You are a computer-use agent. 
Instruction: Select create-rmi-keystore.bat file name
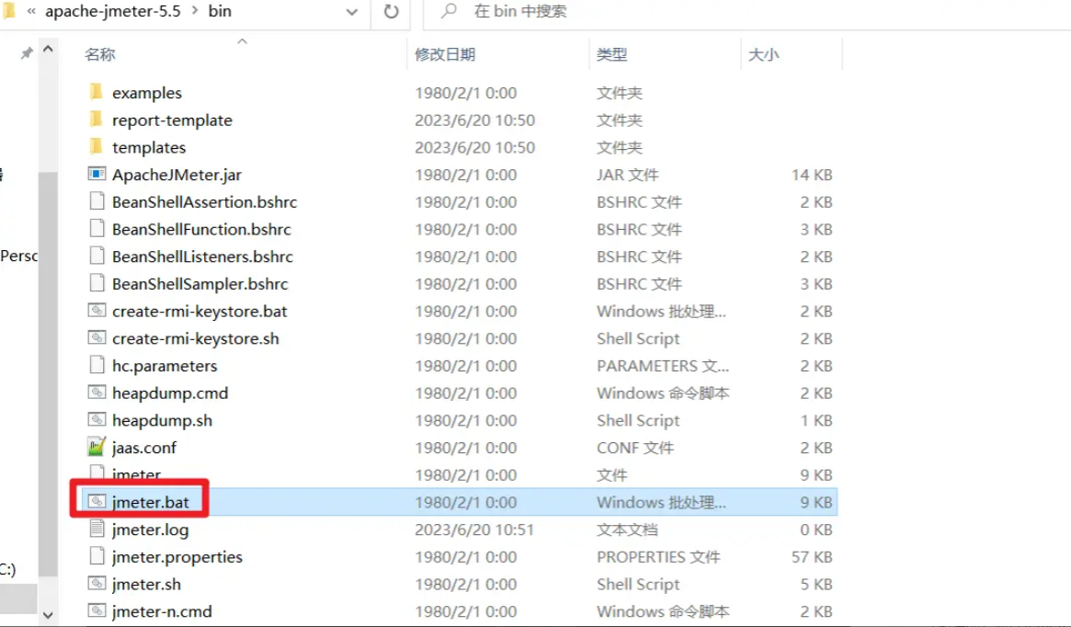click(x=199, y=312)
